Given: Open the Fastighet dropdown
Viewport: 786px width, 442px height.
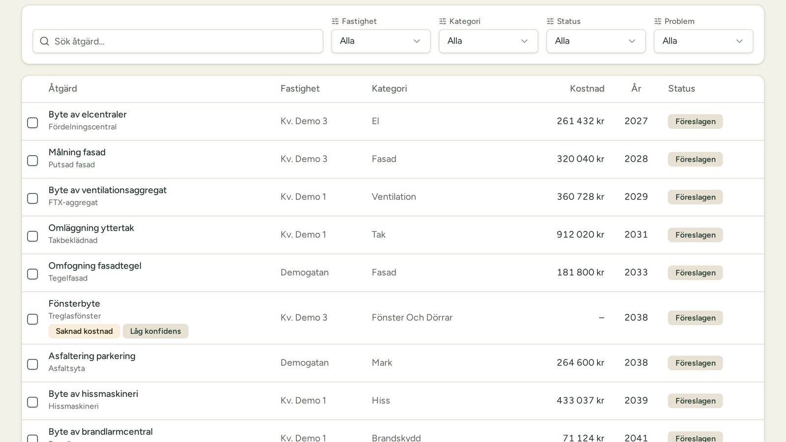Looking at the screenshot, I should [381, 41].
